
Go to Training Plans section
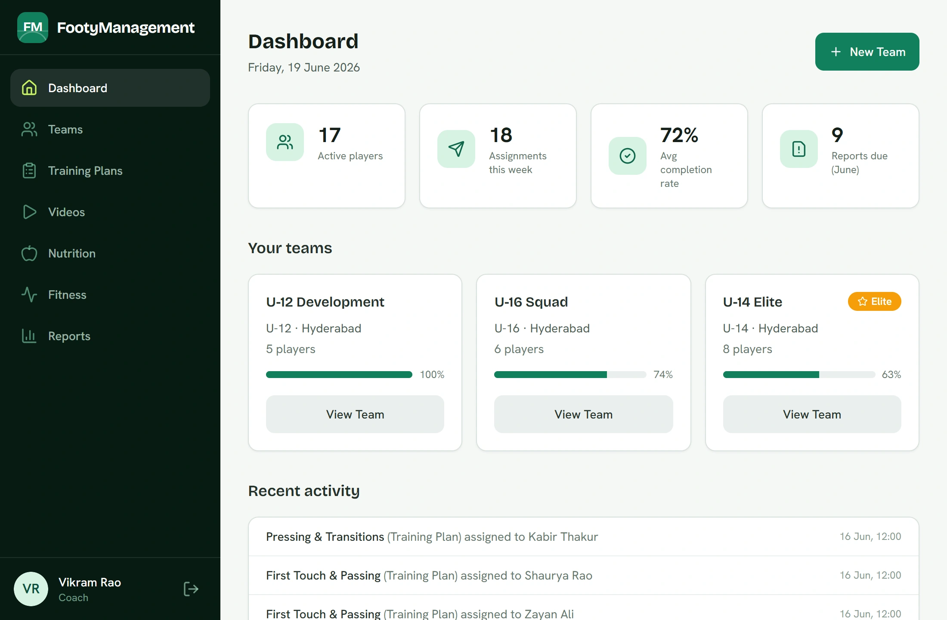110,170
